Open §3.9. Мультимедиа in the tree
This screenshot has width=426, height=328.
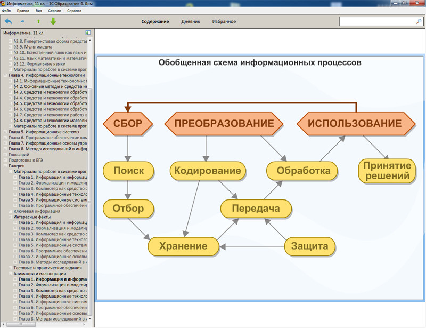click(x=33, y=47)
